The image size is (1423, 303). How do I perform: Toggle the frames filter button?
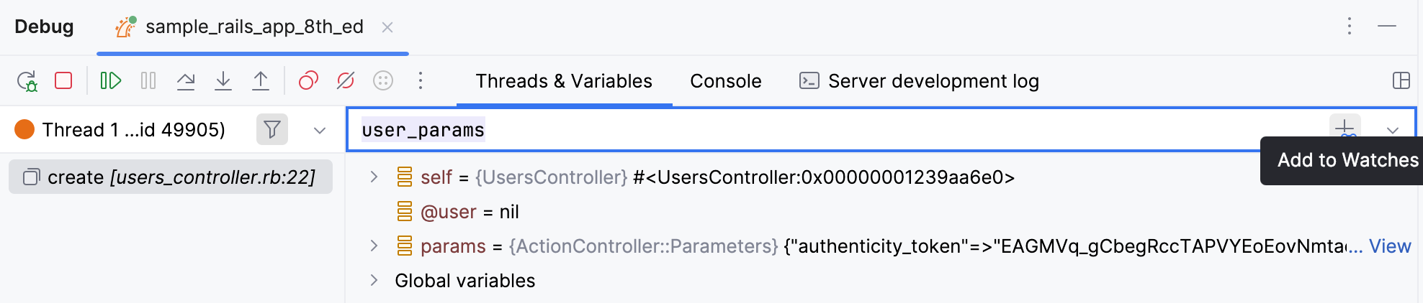pos(272,129)
